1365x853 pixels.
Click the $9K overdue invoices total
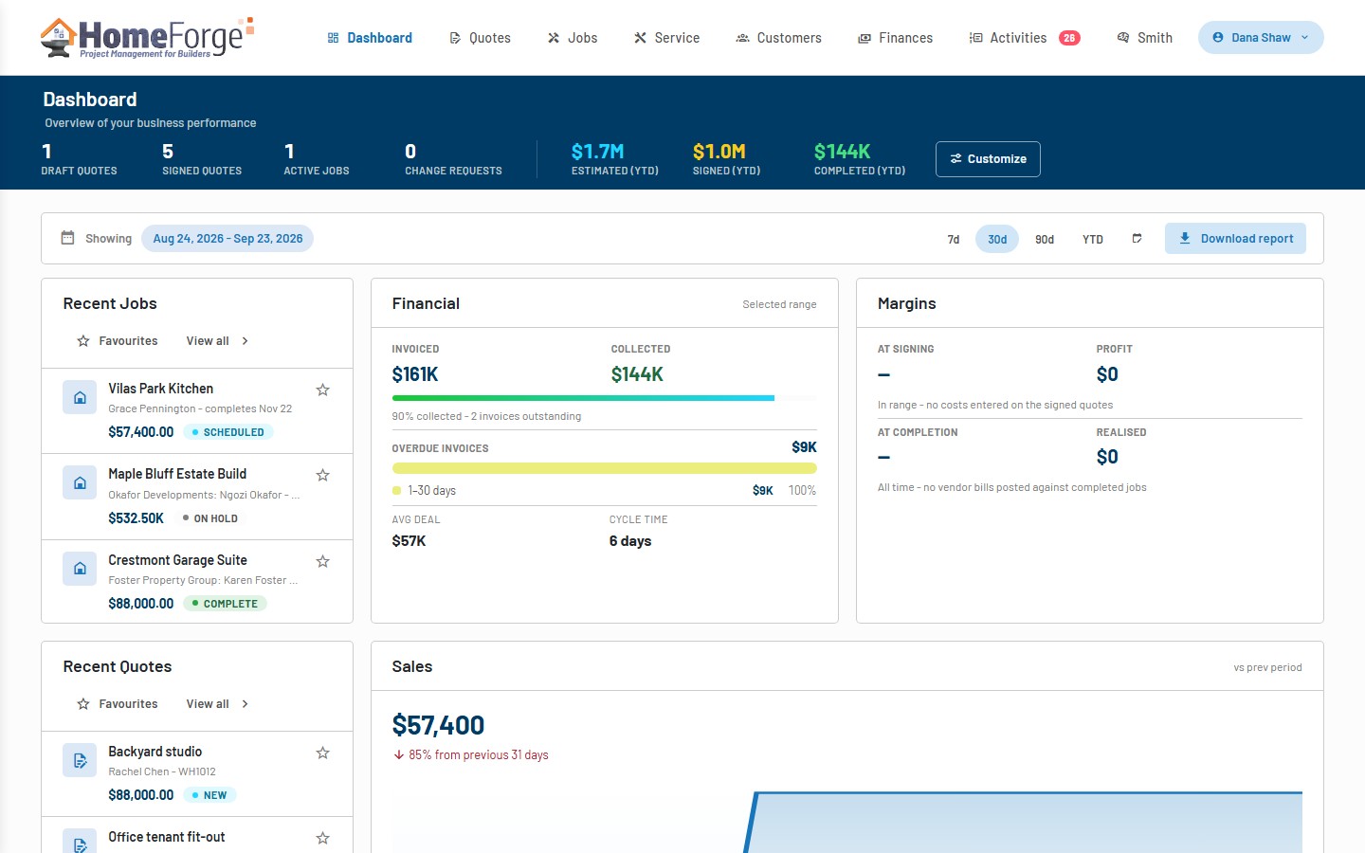(x=804, y=447)
